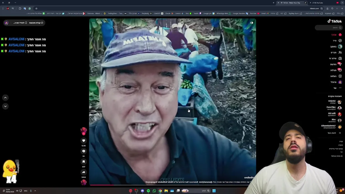Switch the ENG input language in tray
This screenshot has height=194, width=345.
pos(26,191)
